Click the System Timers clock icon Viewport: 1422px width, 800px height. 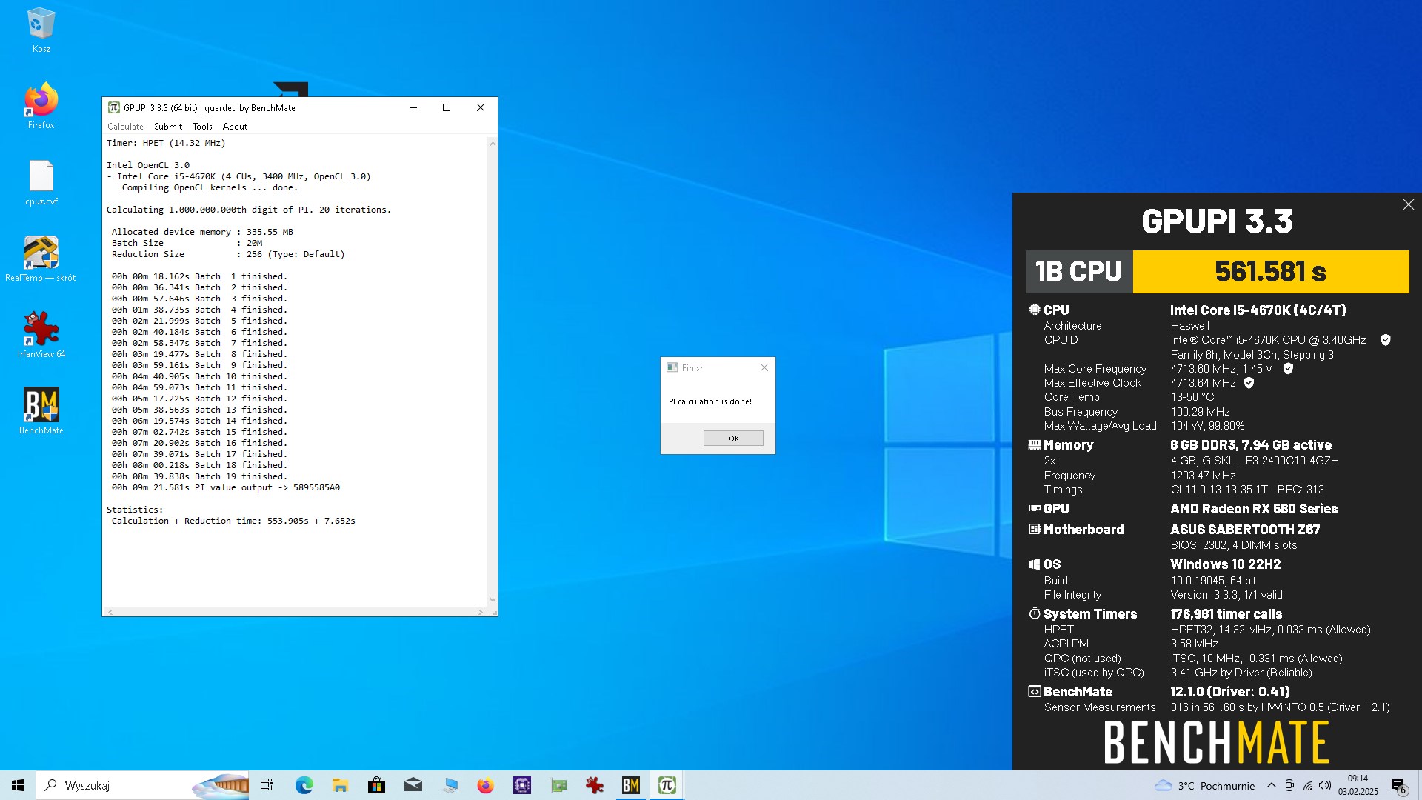(1034, 613)
